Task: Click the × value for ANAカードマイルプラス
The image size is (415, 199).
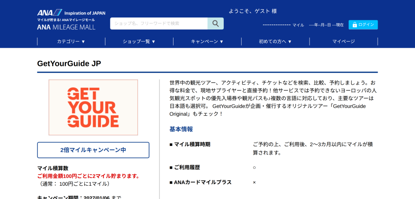Action: 254,182
